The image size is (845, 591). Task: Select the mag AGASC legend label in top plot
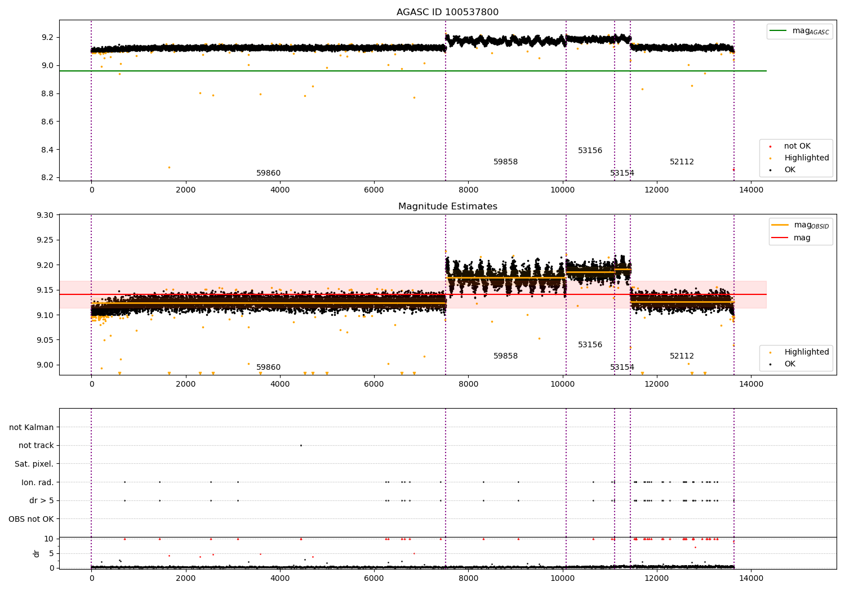click(x=811, y=31)
